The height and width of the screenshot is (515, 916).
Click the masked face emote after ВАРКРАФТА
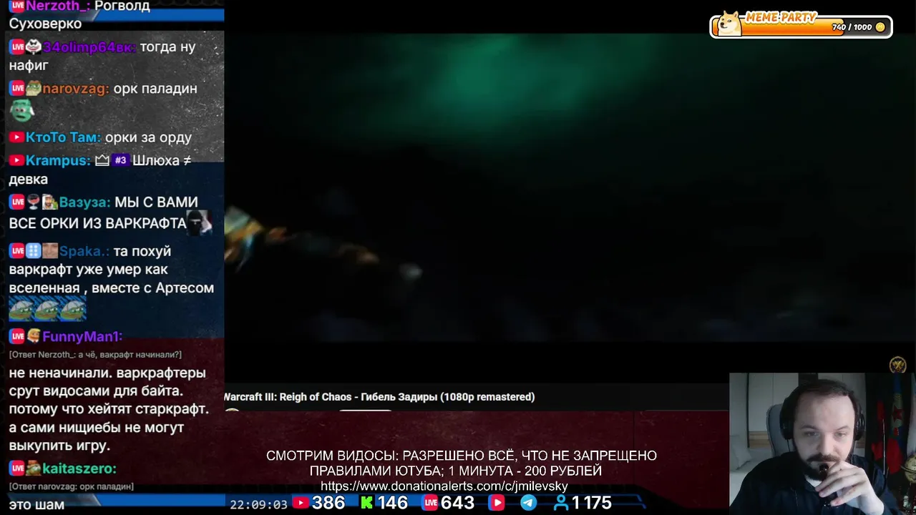coord(200,222)
